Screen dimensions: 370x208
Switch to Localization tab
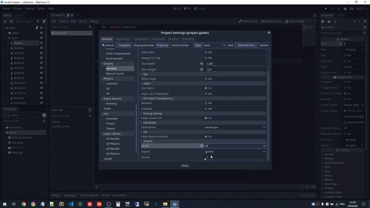pyautogui.click(x=141, y=39)
